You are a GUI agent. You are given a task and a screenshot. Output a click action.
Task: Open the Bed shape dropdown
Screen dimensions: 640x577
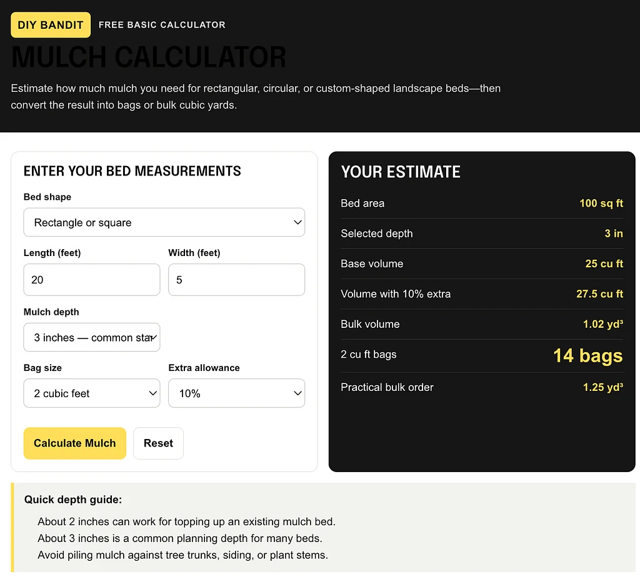point(164,222)
